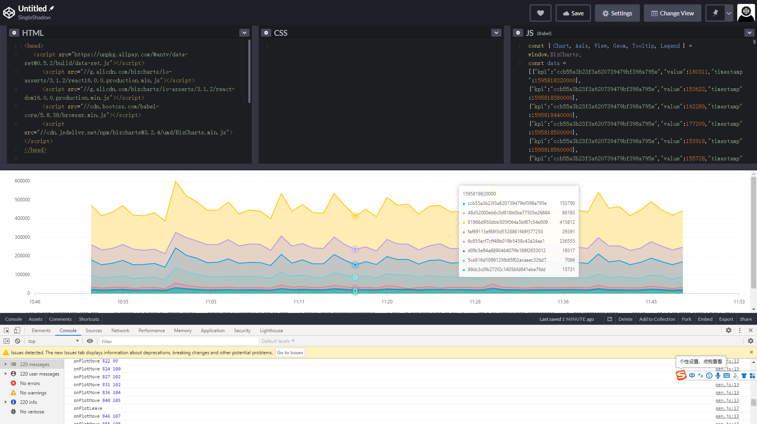This screenshot has height=424, width=757.
Task: Create a live expression with the eye icon
Action: tap(90, 341)
